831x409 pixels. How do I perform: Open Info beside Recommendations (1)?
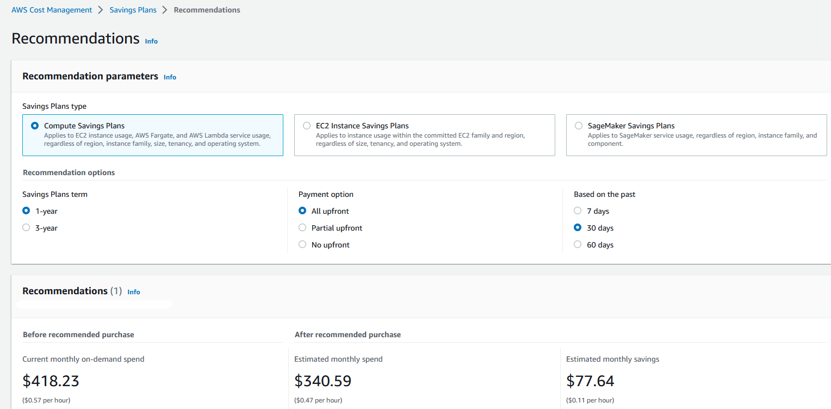coord(134,292)
